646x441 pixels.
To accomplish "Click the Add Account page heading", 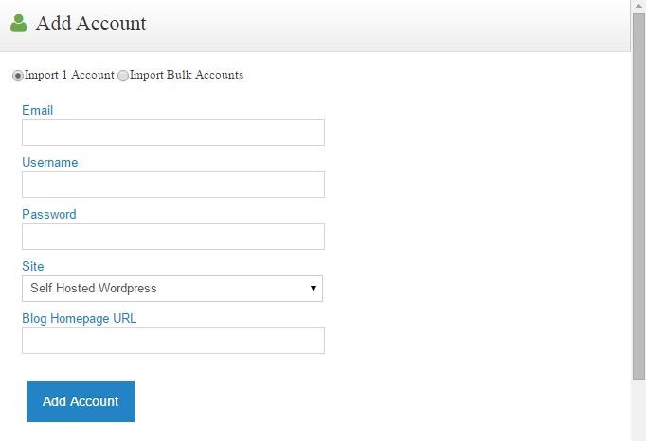I will tap(91, 24).
